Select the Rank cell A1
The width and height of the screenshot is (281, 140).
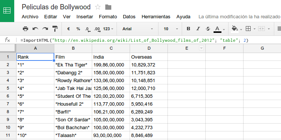[35, 57]
